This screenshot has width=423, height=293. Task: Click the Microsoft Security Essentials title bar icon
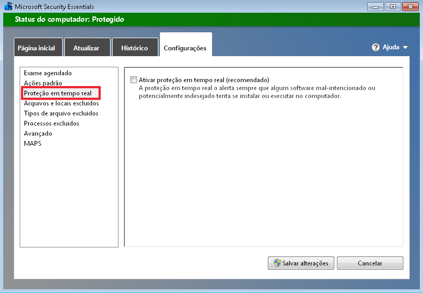tap(8, 7)
